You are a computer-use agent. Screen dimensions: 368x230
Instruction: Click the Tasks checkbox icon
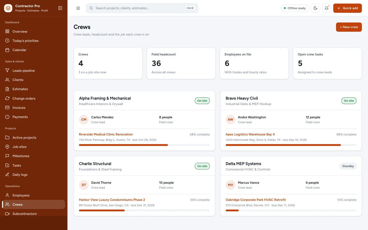coord(7,165)
